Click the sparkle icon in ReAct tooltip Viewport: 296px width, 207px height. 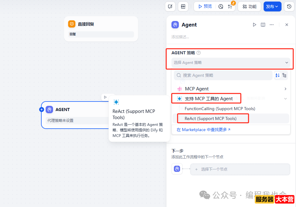click(x=116, y=102)
